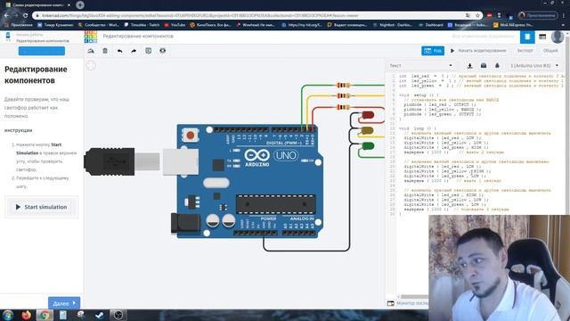Open YouTube bookmark in bookmarks bar

175,25
